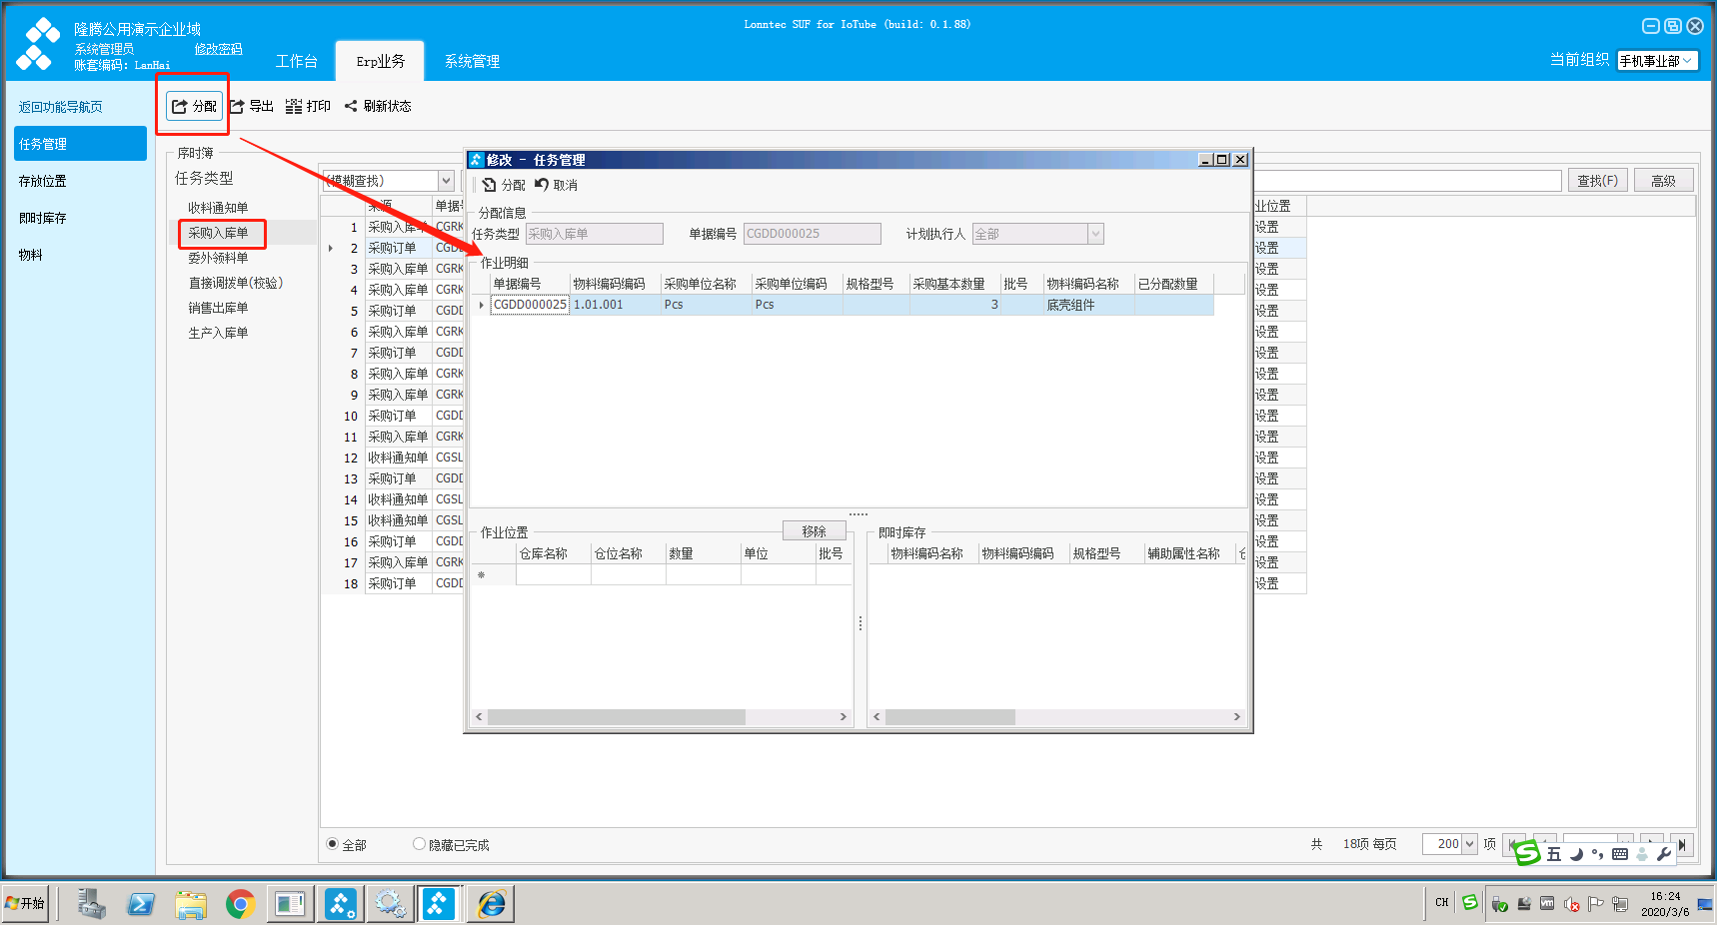Click the 返回功能导航页 link
1717x925 pixels.
coord(60,107)
